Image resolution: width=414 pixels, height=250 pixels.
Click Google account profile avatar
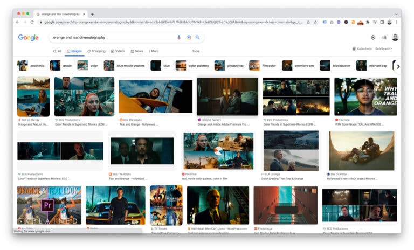[x=395, y=38]
